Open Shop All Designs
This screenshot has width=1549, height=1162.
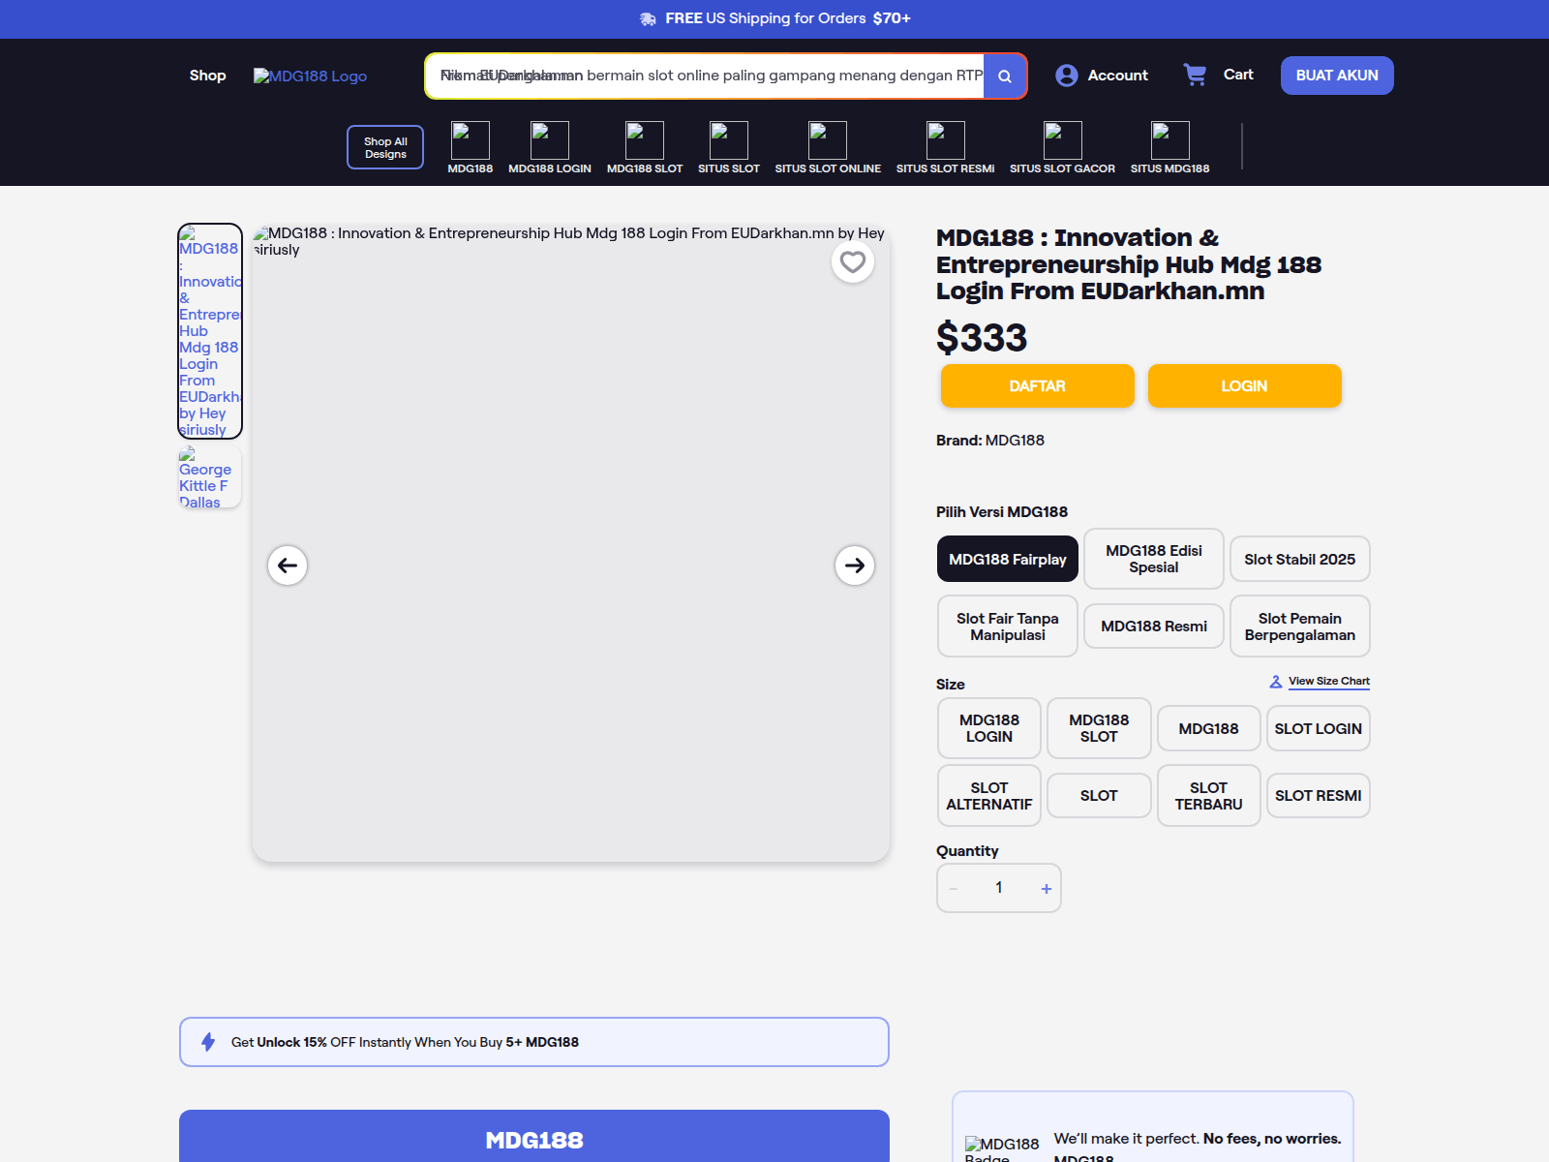point(385,147)
